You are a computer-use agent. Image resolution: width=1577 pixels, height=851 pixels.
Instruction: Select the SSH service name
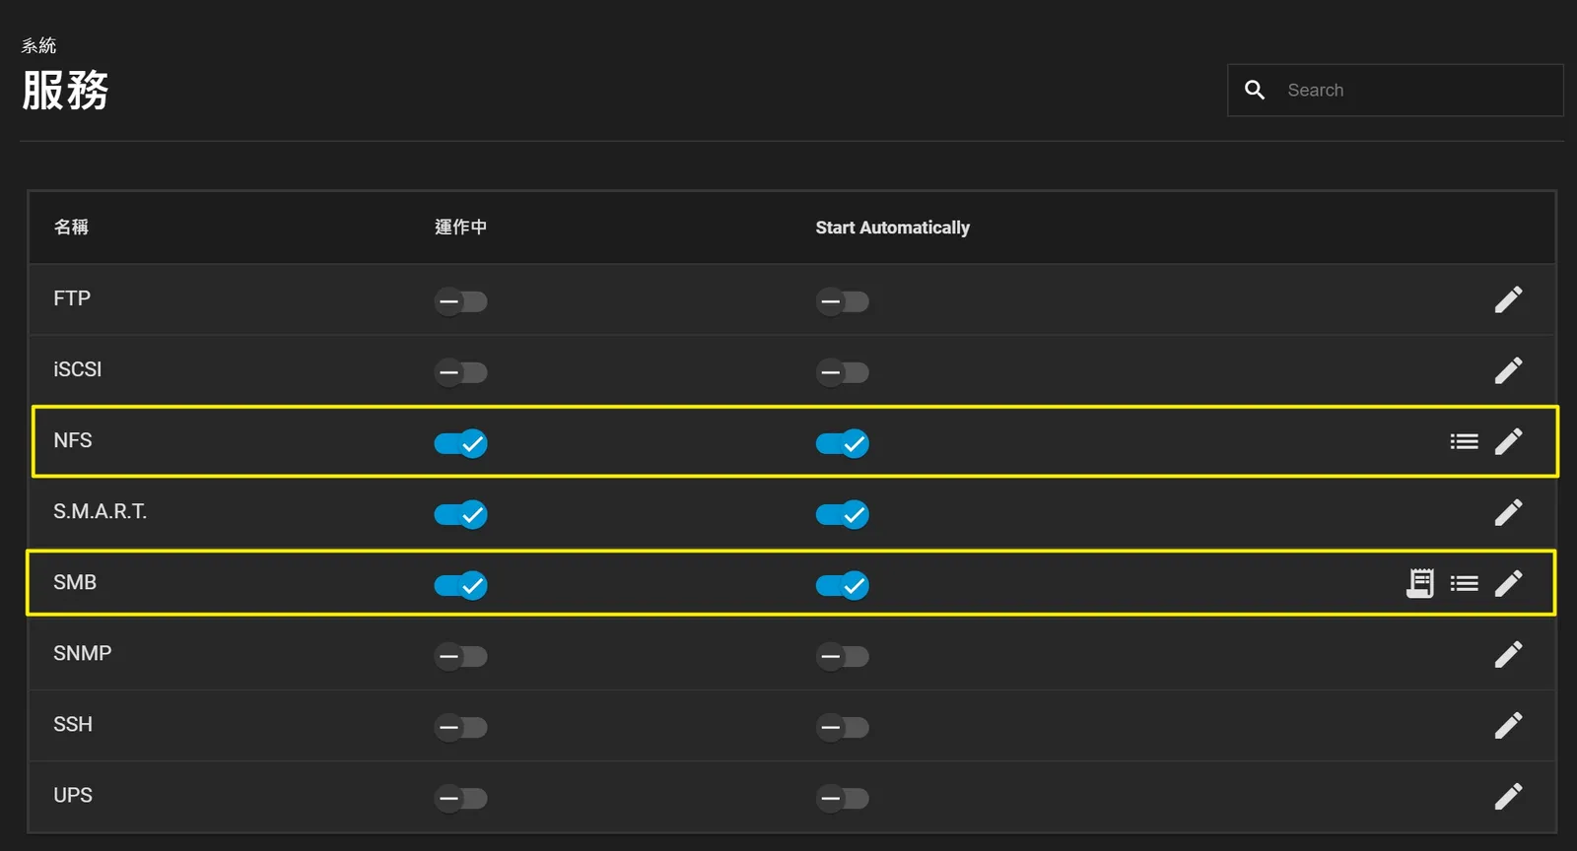coord(73,724)
